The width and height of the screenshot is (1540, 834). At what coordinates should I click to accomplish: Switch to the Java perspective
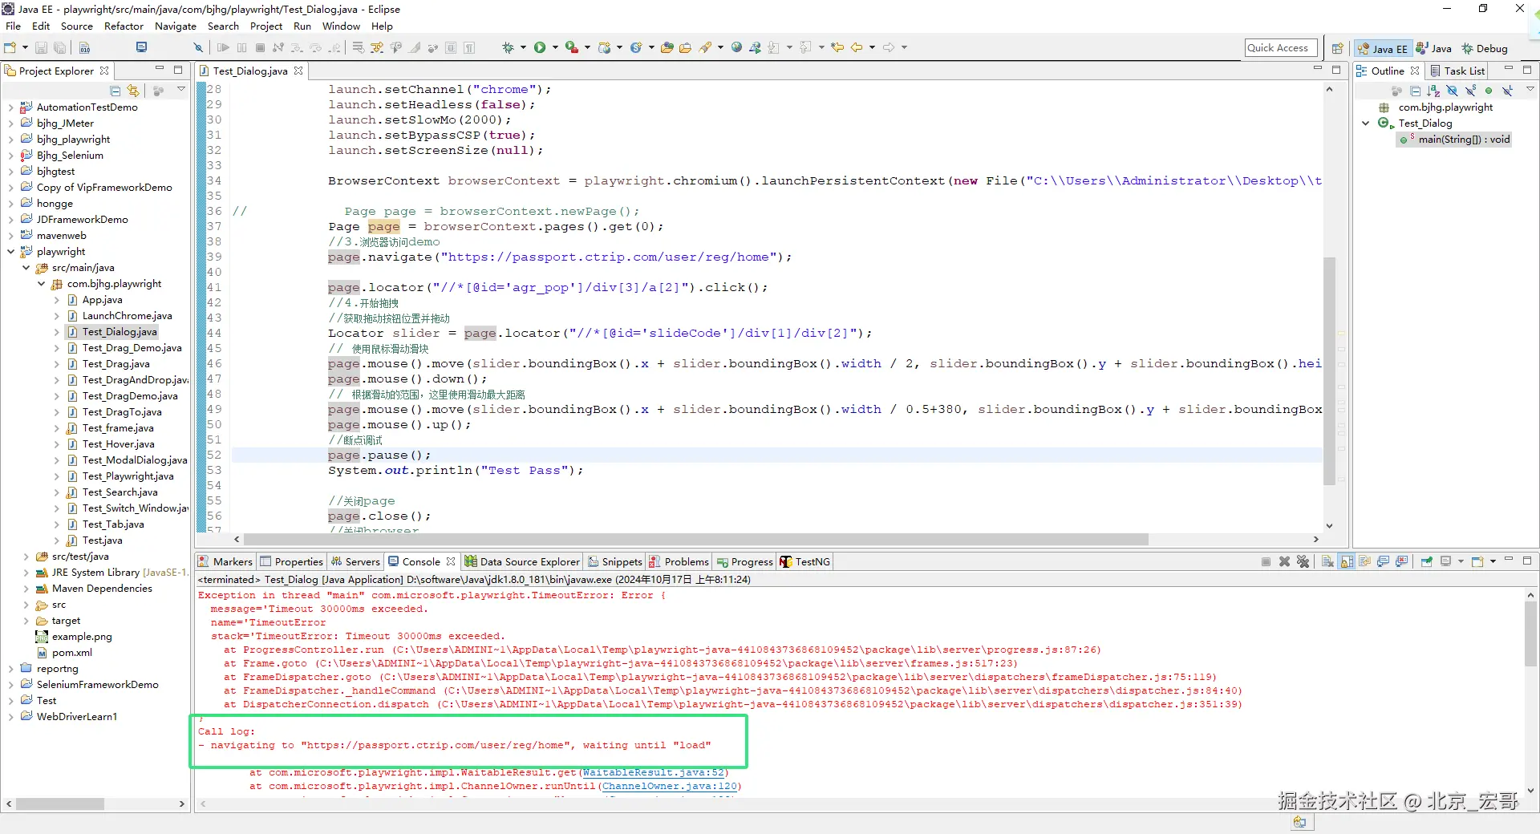tap(1434, 49)
